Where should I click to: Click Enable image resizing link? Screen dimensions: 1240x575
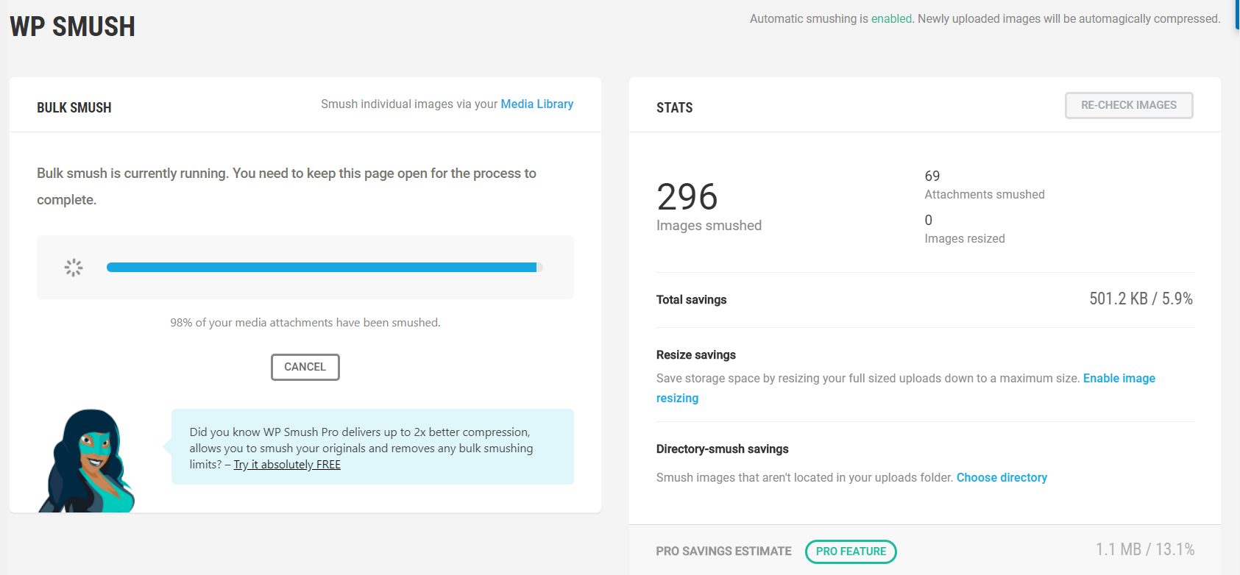pos(906,388)
